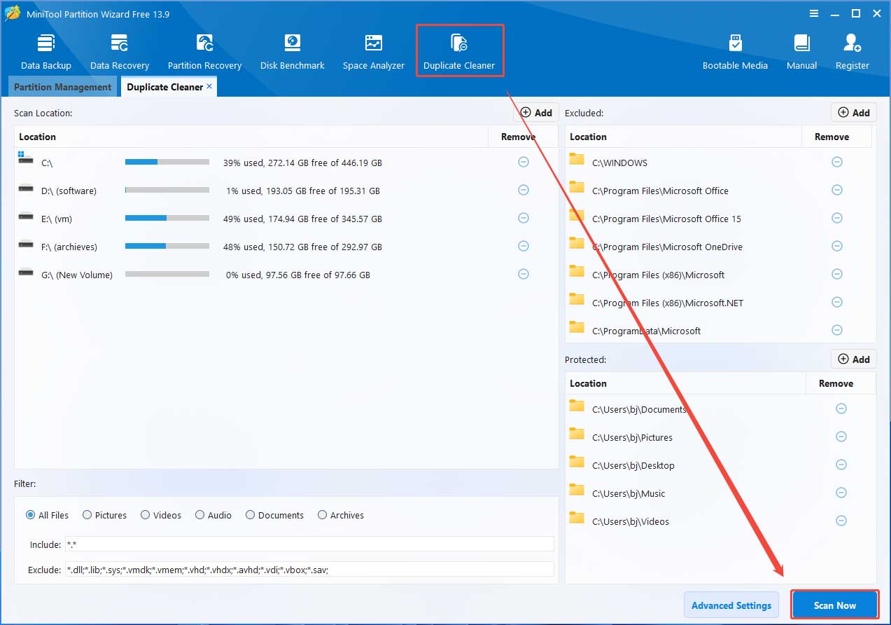Remove Pictures folder from protected list
Screen dimensions: 891x625
841,437
